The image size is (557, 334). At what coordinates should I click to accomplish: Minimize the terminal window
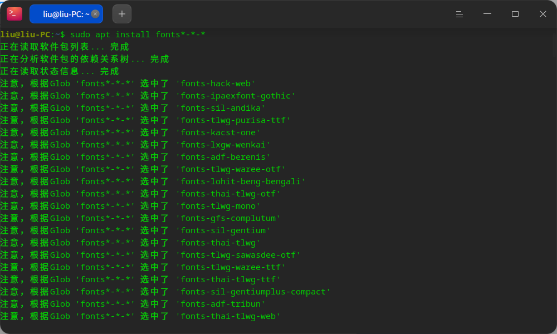point(487,14)
